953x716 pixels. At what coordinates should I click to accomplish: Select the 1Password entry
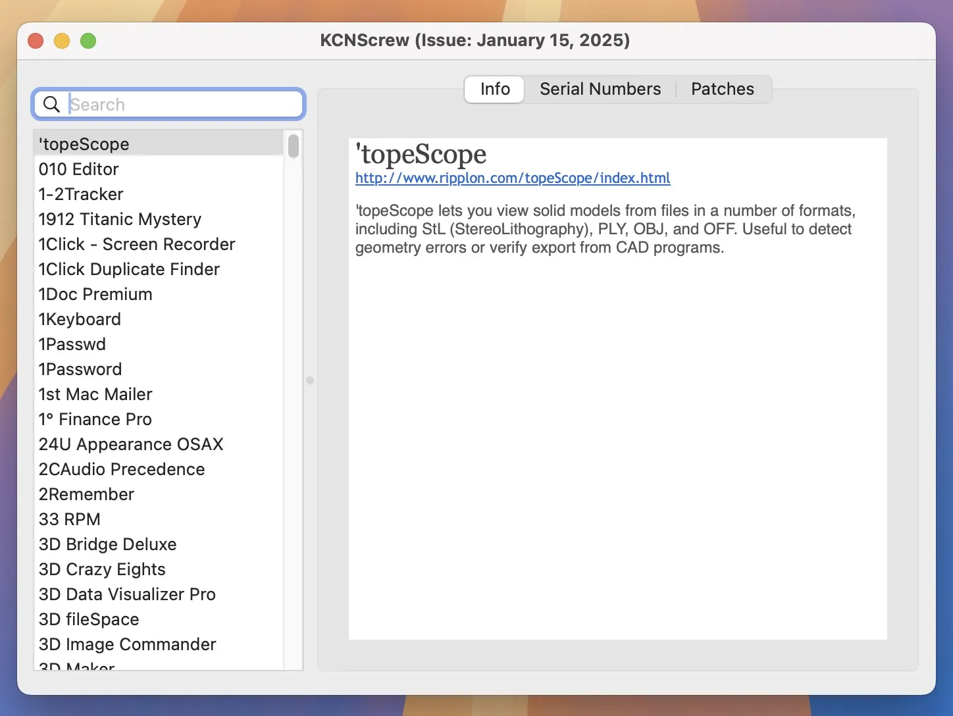click(x=159, y=369)
